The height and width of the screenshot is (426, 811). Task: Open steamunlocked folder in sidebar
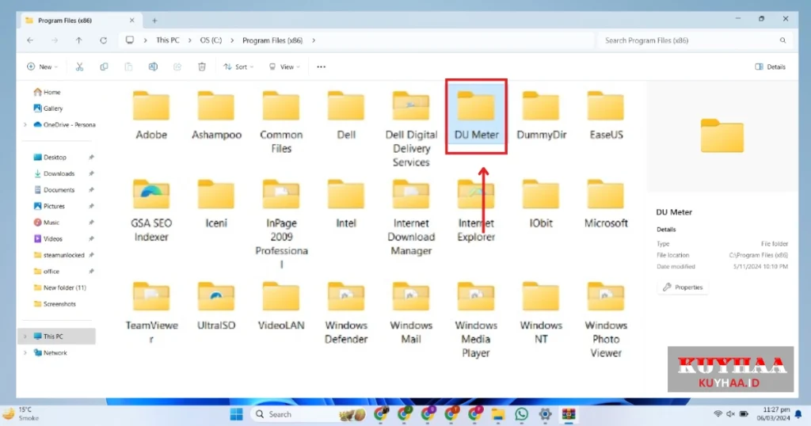click(x=59, y=255)
